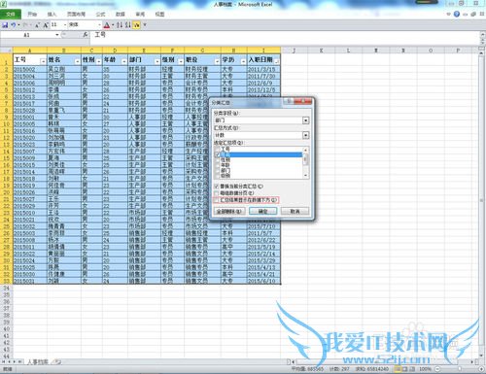The image size is (486, 374).
Task: Click the Name Box showing A1
Action: (x=27, y=35)
